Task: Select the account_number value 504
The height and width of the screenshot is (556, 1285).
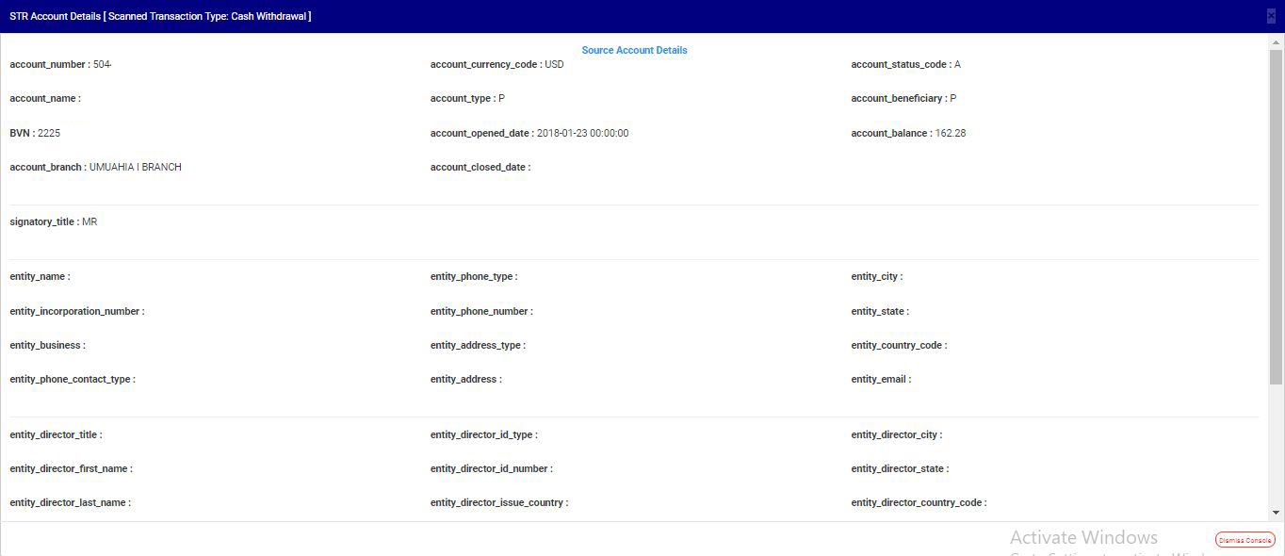Action: [x=102, y=65]
